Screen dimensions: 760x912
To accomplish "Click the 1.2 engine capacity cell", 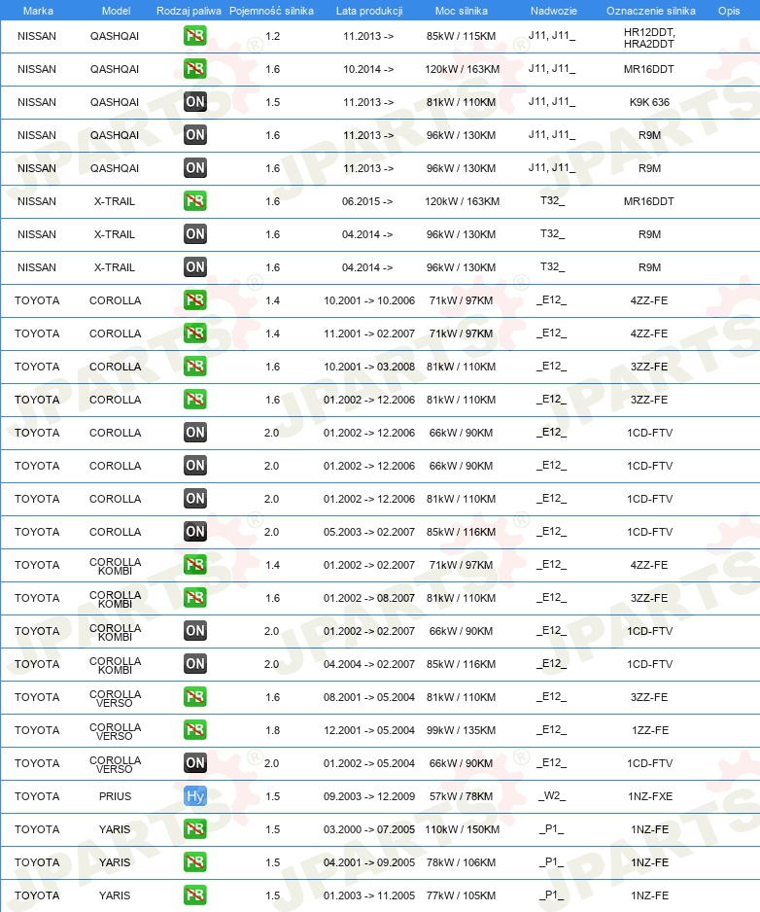I will [x=273, y=36].
